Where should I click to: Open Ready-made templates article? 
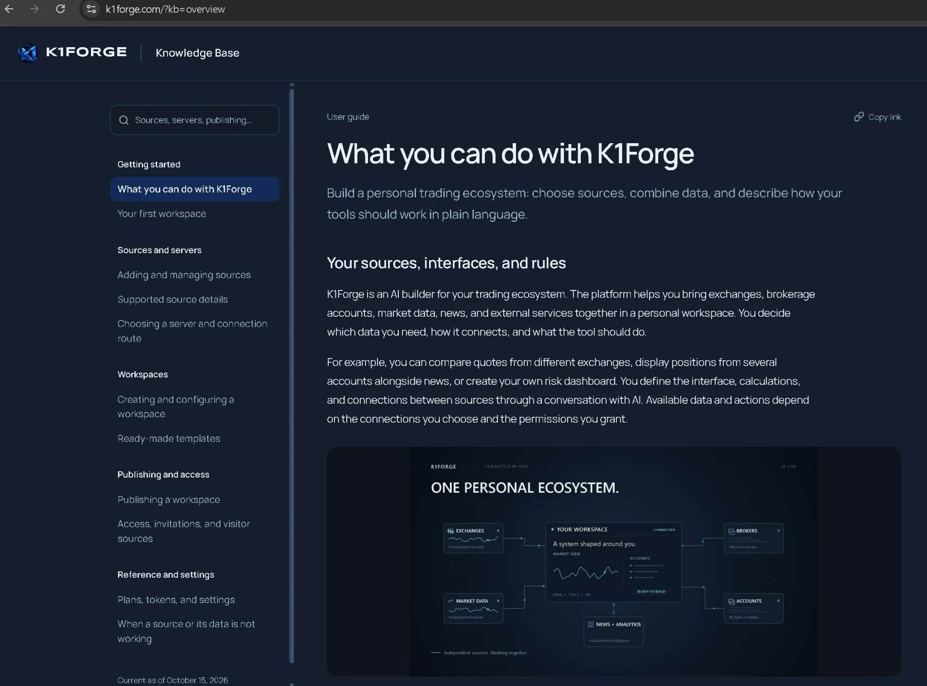point(168,438)
